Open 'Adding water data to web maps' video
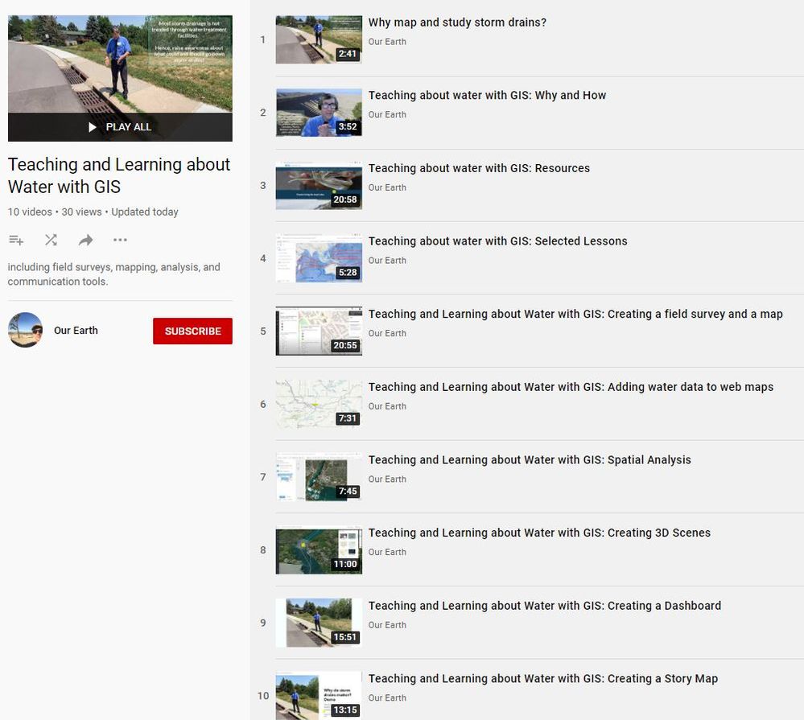The image size is (804, 720). tap(570, 387)
